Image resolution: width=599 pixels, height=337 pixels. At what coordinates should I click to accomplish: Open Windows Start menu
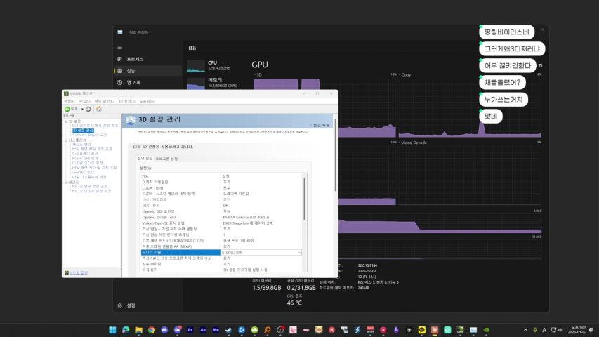tap(112, 330)
